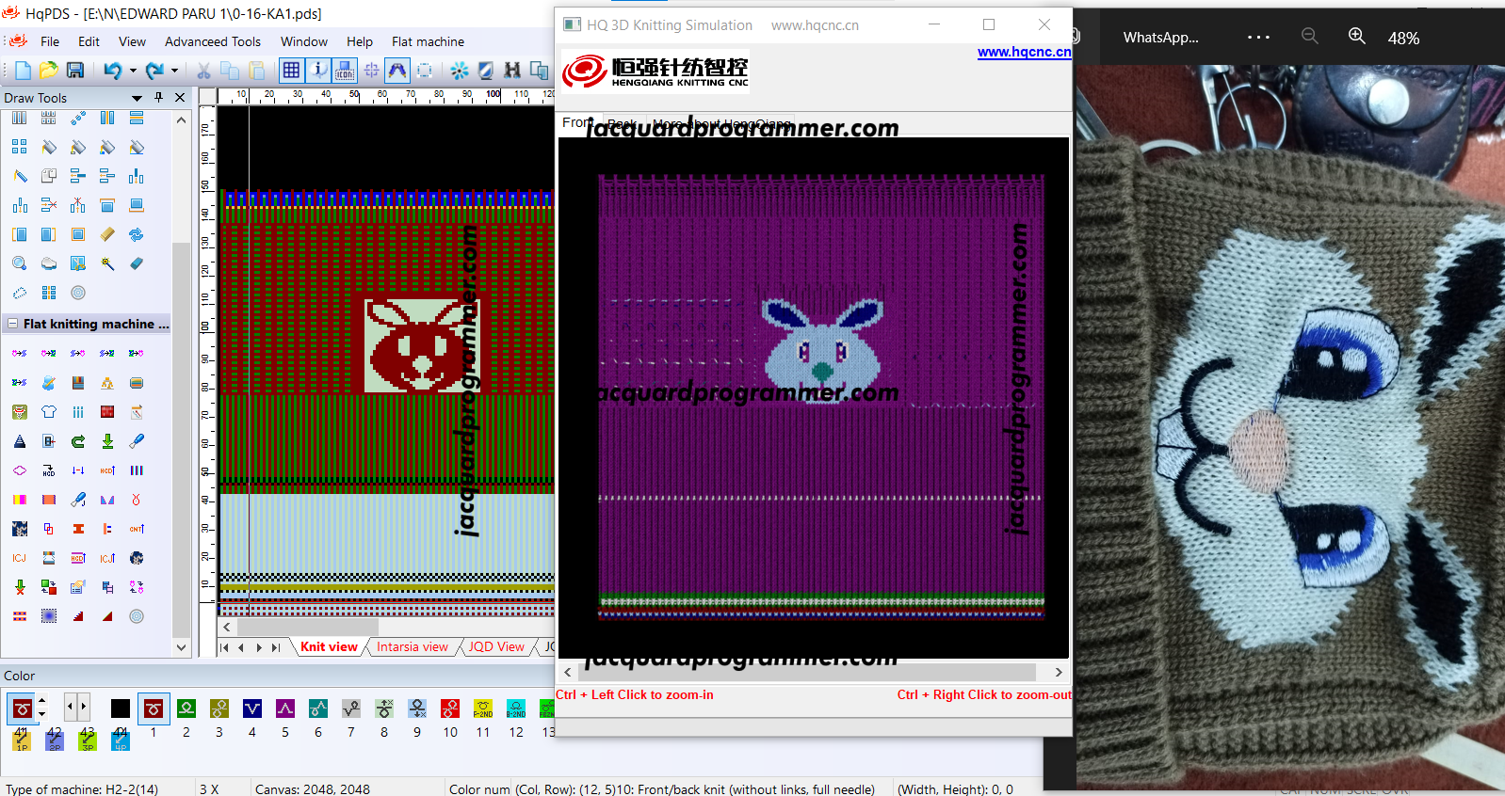Open the Redo history dropdown arrow
The image size is (1505, 796).
click(x=174, y=71)
